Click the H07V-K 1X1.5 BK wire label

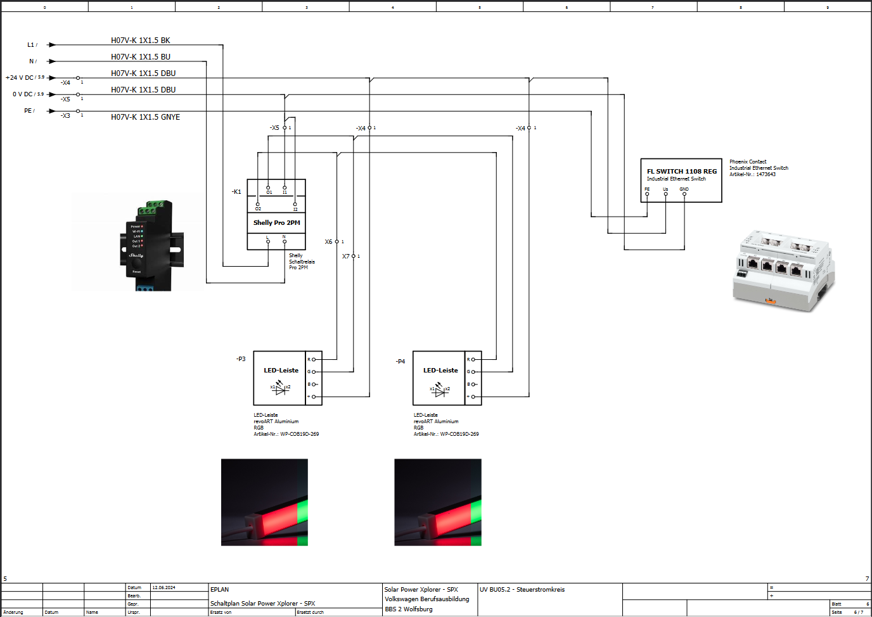point(141,41)
